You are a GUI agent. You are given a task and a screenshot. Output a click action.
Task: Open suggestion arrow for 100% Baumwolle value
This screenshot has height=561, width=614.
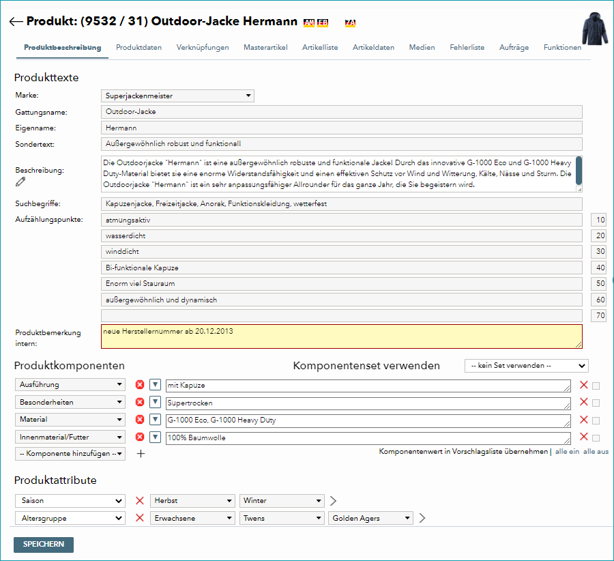pyautogui.click(x=155, y=437)
